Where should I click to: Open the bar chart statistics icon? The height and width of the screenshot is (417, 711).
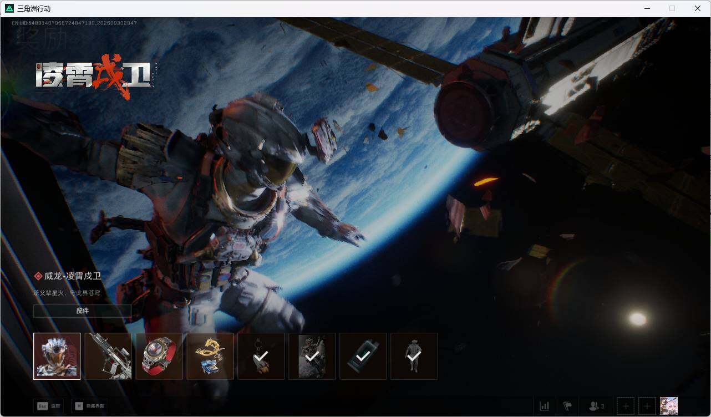544,406
